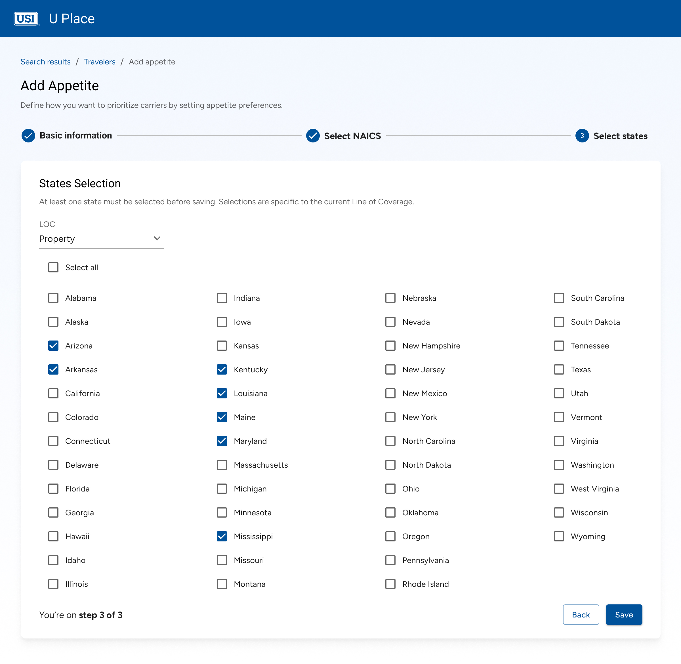
Task: Check the Virginia checkbox
Action: pyautogui.click(x=559, y=441)
